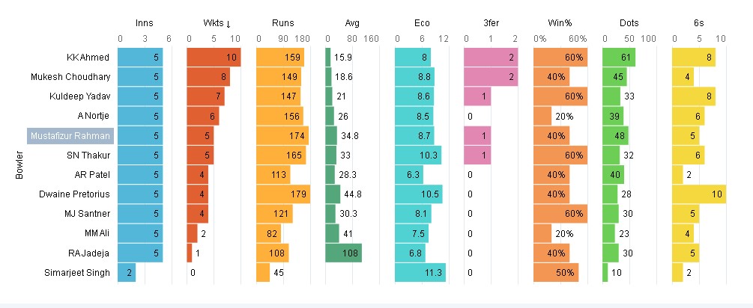Viewport: 753px width, 308px height.
Task: Select Simarjeet Singh's blue innings bar
Action: 127,272
